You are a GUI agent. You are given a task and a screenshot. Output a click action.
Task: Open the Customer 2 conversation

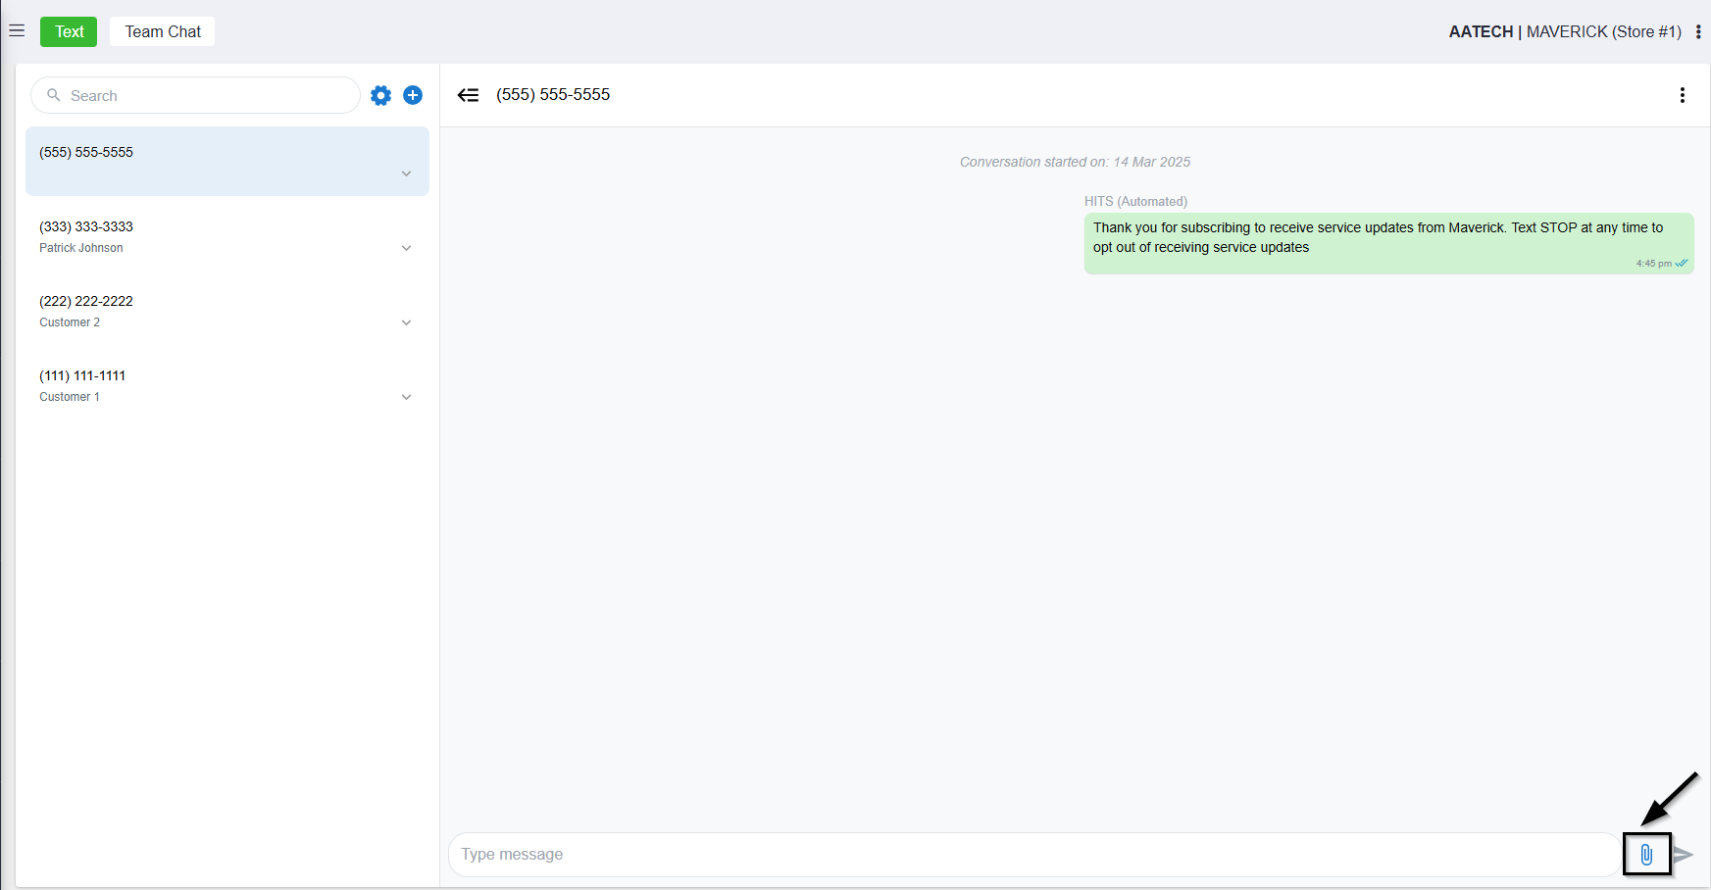196,311
